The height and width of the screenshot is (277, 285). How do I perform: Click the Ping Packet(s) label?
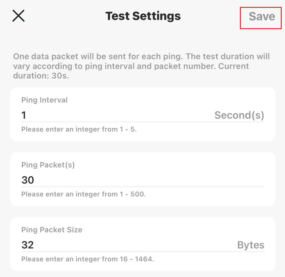click(48, 165)
